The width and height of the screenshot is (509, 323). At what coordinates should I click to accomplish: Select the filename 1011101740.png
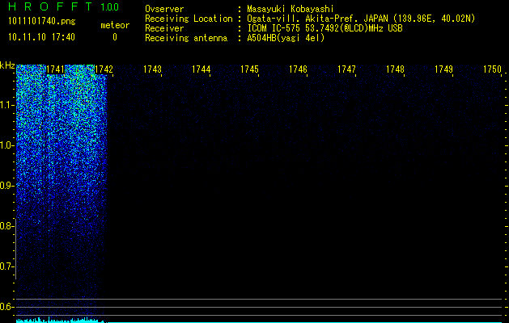pos(42,21)
